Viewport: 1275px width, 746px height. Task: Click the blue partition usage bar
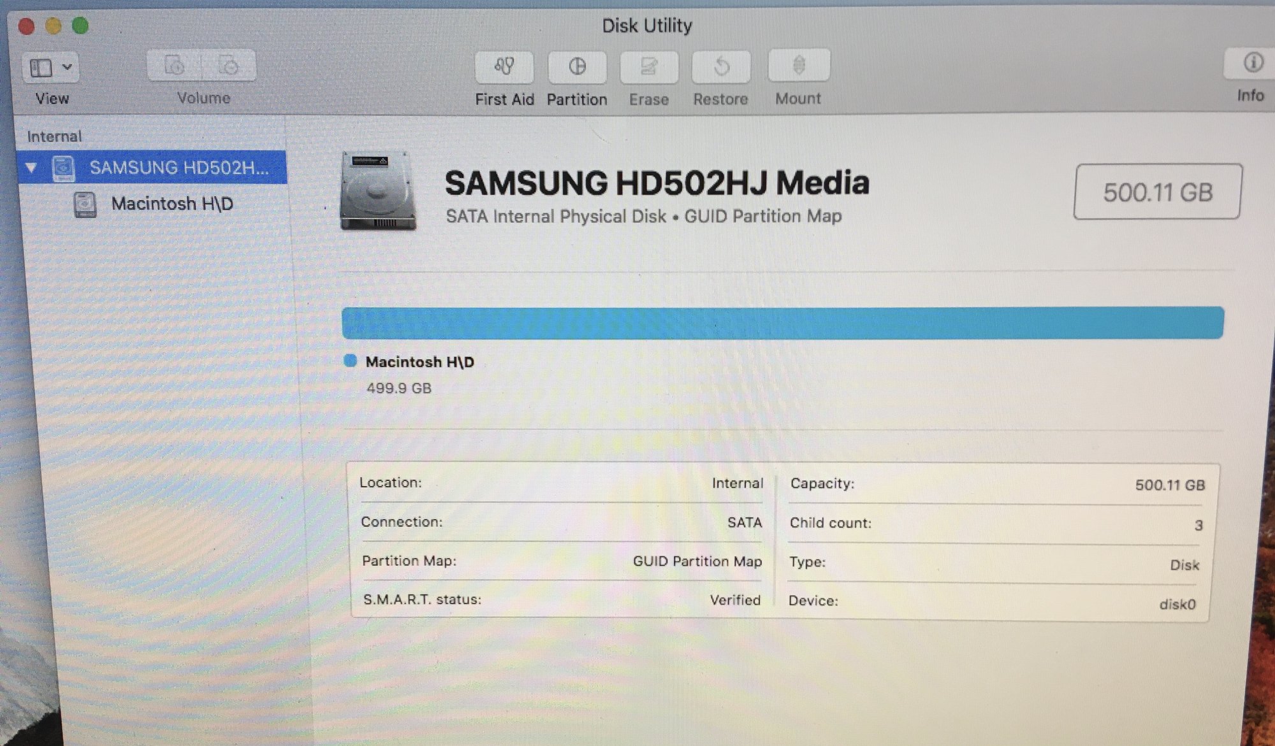click(x=782, y=323)
